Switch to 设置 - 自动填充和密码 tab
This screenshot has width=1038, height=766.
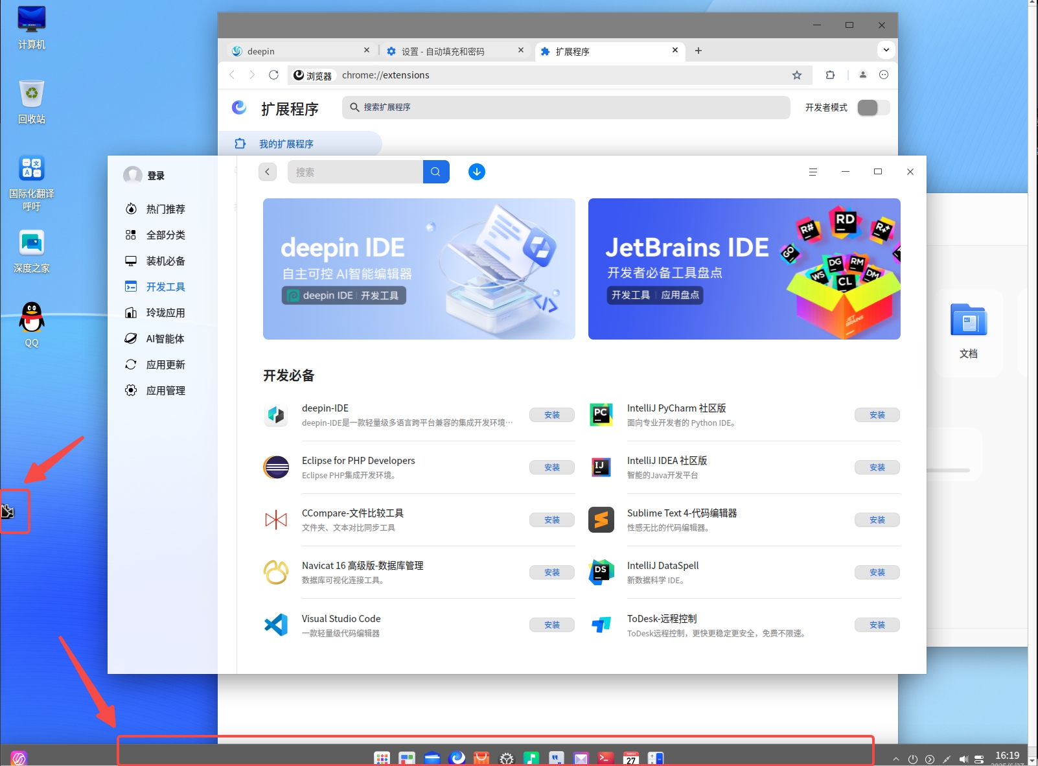click(455, 51)
